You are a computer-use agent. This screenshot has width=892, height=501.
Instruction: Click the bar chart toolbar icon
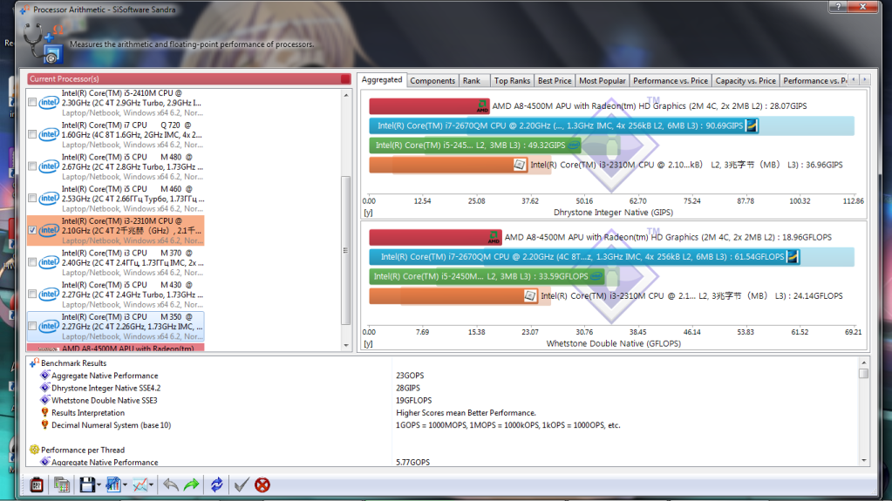[113, 485]
